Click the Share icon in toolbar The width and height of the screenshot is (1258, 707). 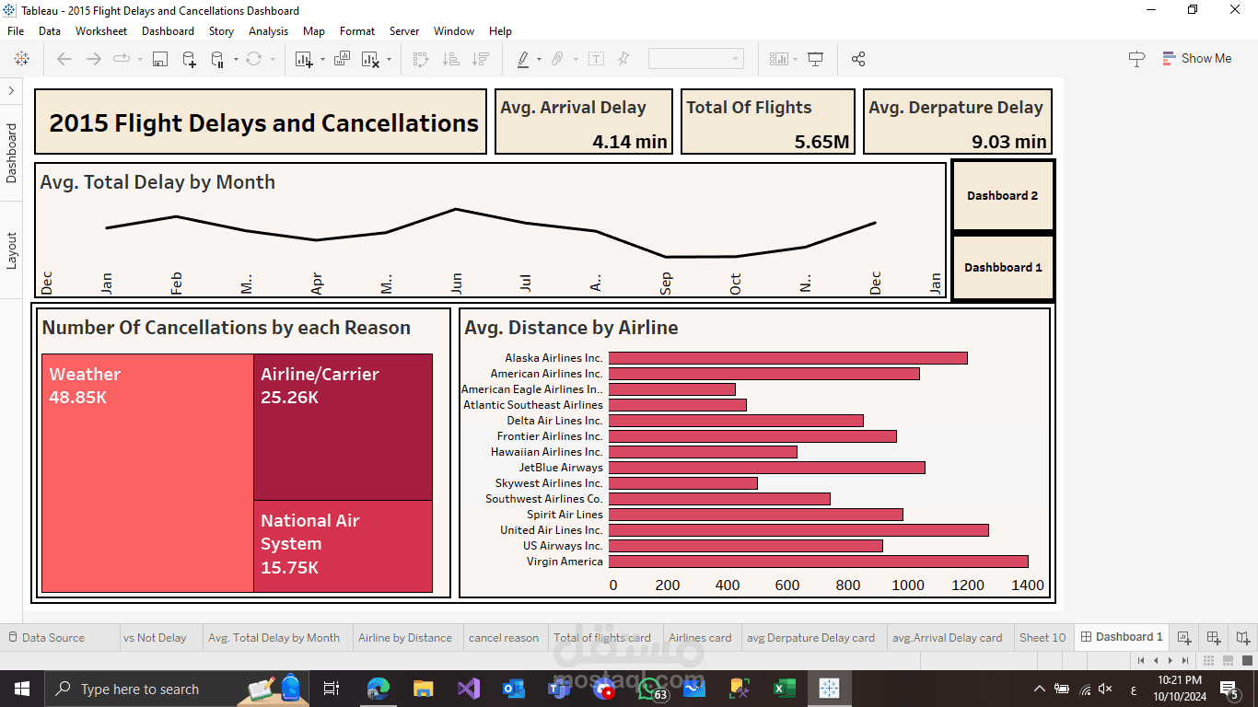click(858, 59)
